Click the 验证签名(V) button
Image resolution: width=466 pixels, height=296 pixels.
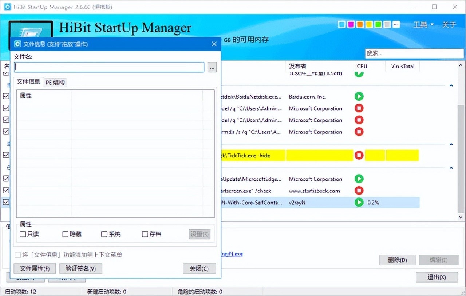click(80, 269)
